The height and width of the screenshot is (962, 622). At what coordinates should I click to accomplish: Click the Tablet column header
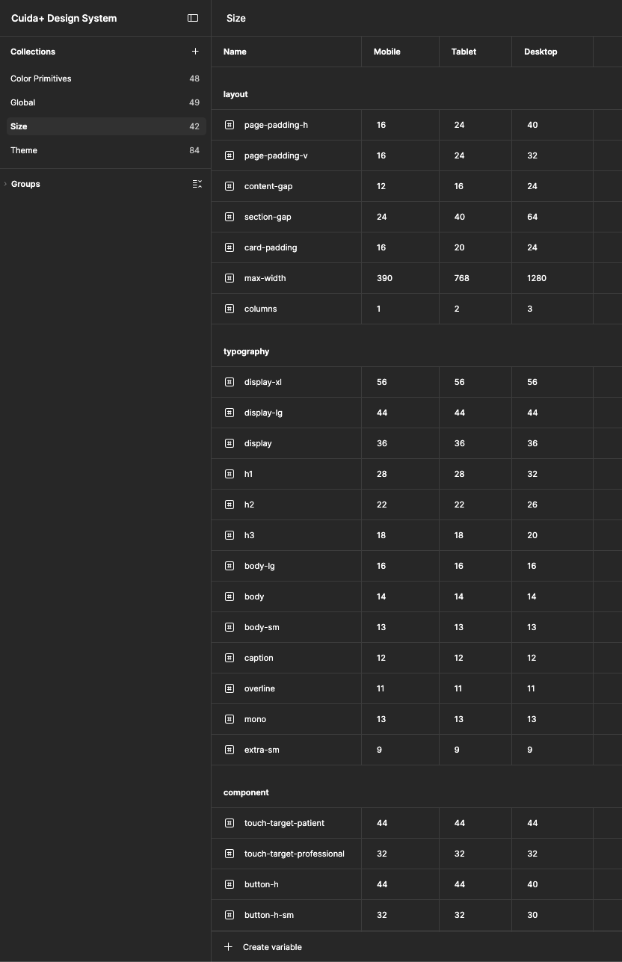[x=464, y=52]
